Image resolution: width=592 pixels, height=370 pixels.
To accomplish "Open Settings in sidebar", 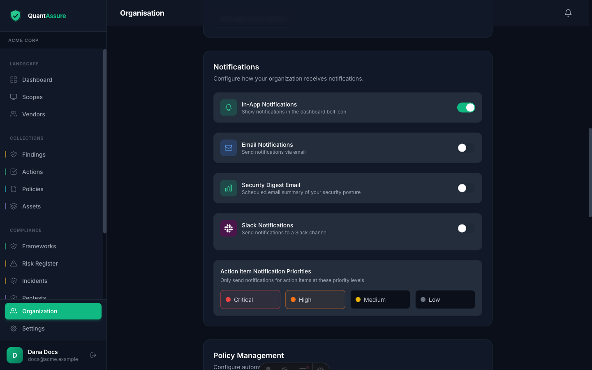I will point(53,328).
